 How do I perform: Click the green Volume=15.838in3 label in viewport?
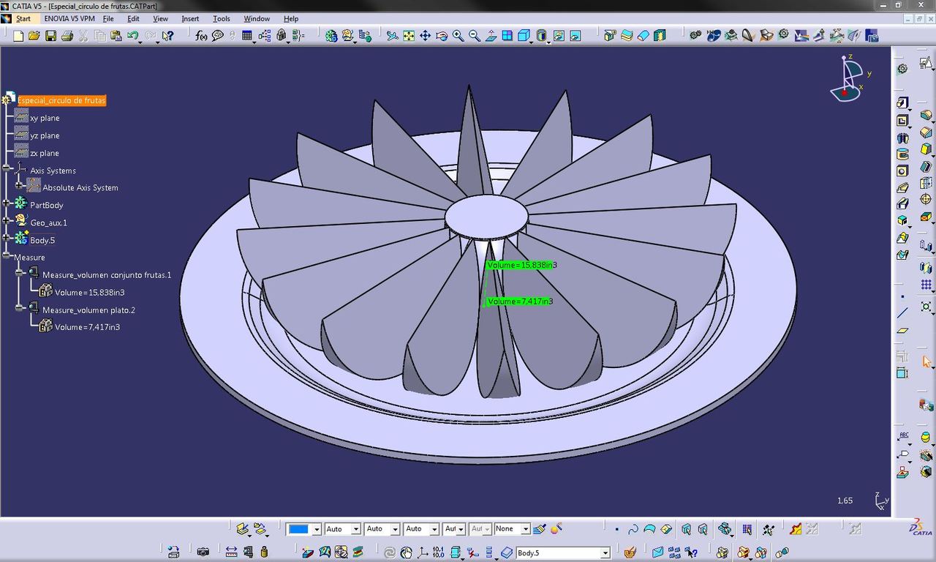pyautogui.click(x=521, y=265)
